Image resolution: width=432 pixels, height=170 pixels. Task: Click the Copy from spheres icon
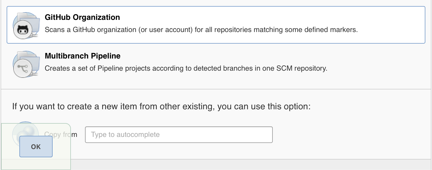26,134
